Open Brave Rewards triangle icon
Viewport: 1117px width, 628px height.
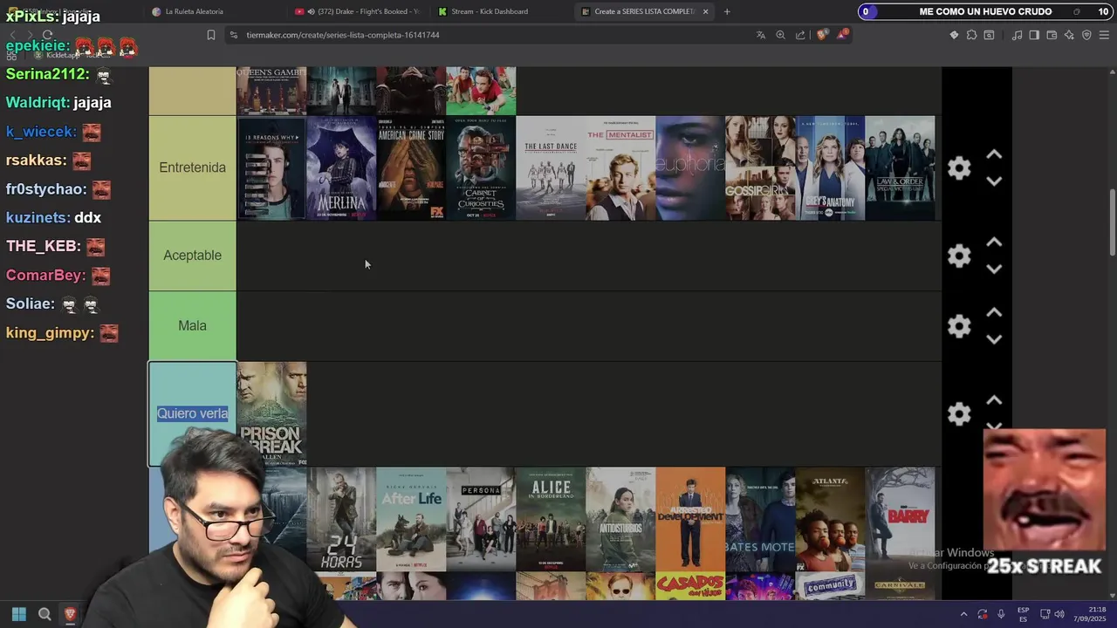pos(842,35)
